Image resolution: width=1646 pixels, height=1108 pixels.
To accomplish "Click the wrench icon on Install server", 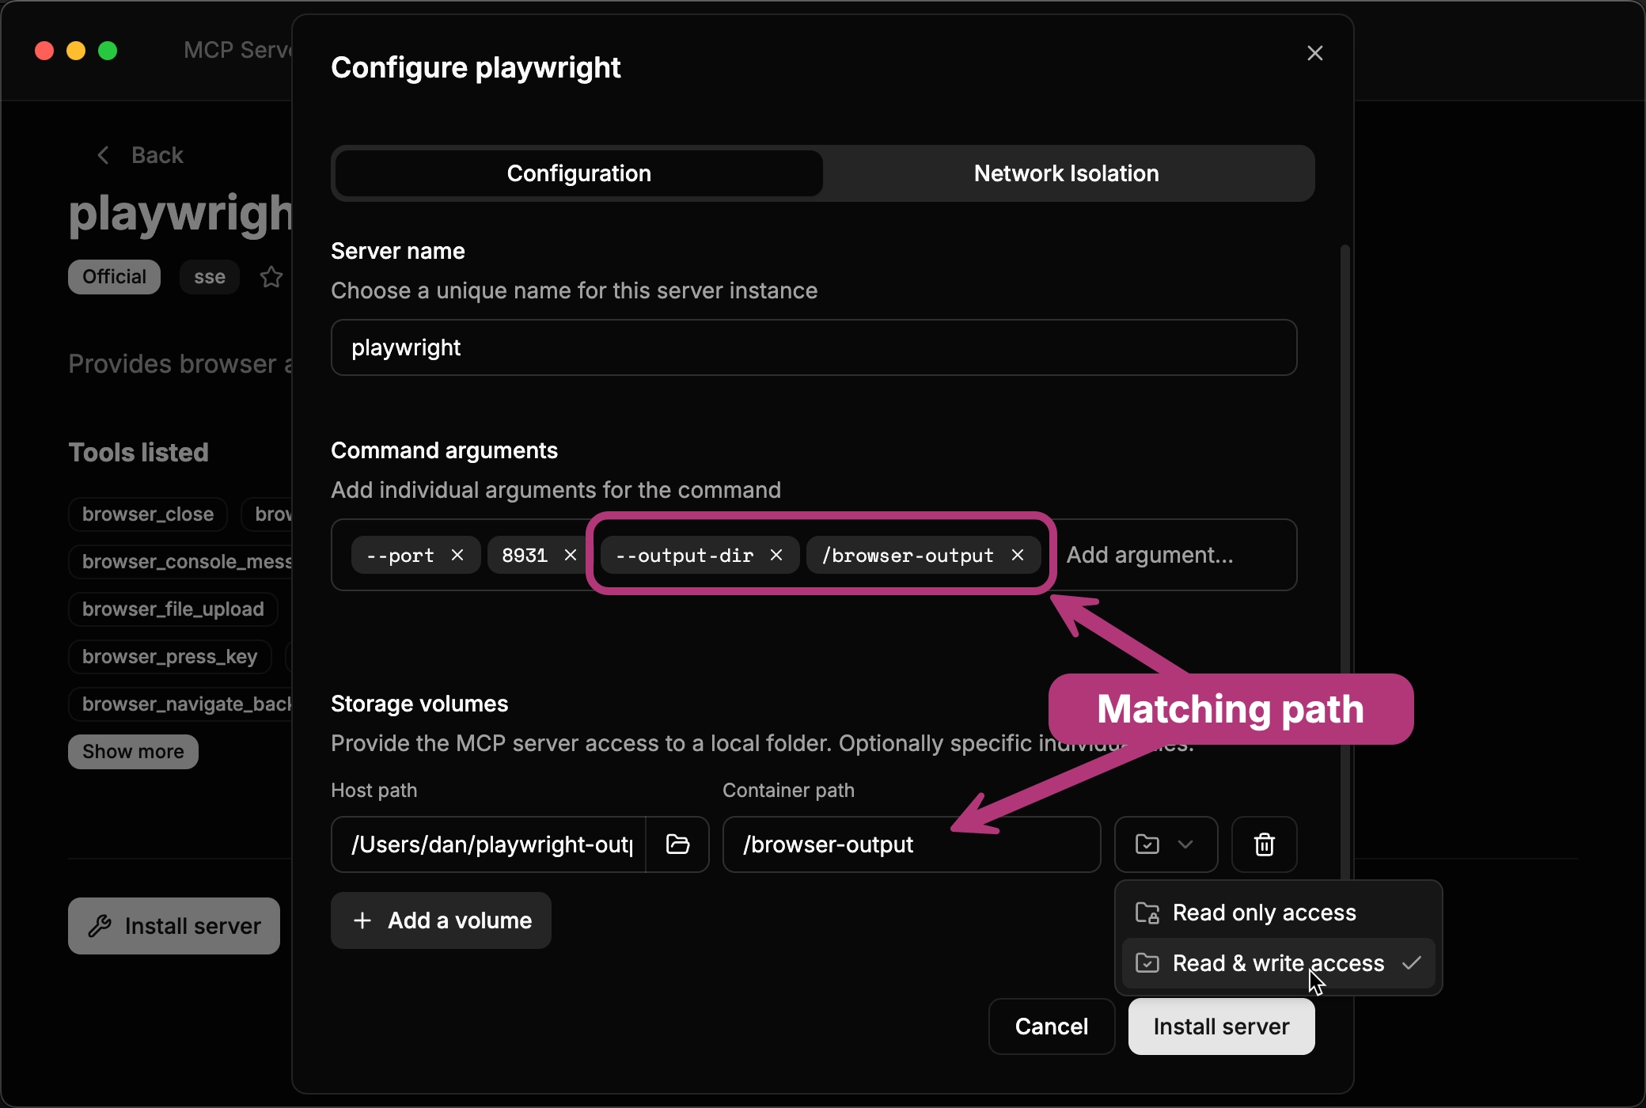I will tap(101, 926).
